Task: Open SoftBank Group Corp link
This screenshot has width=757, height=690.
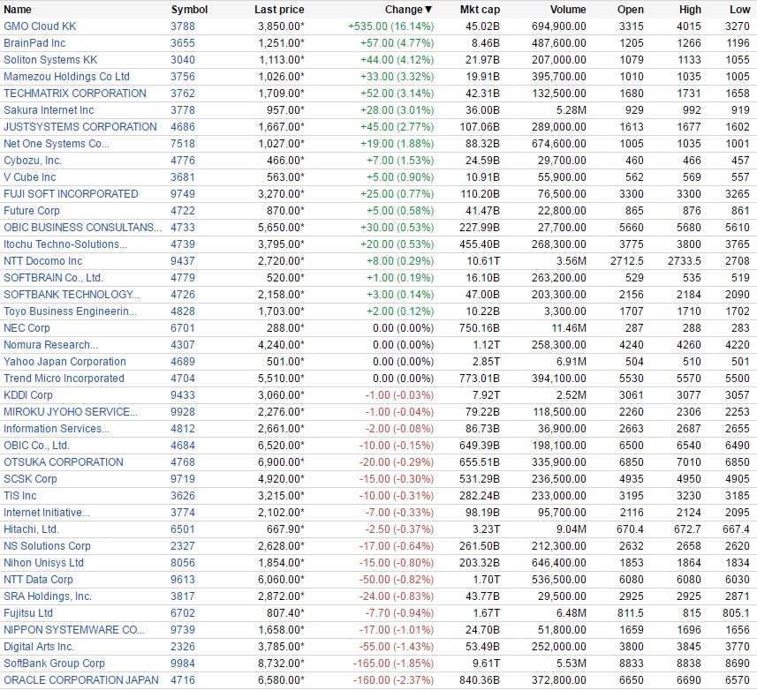Action: [54, 664]
